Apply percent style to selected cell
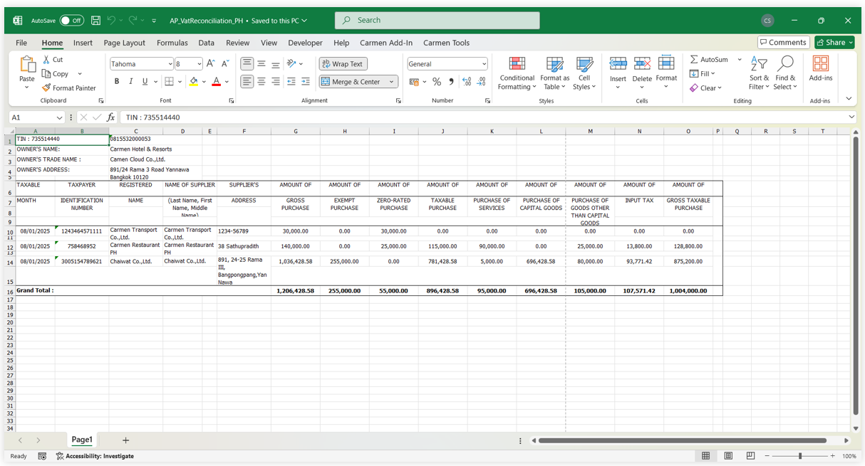 pyautogui.click(x=437, y=82)
